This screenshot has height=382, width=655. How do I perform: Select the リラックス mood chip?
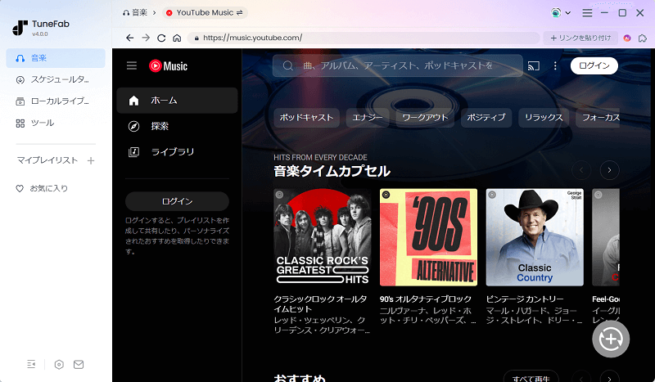[544, 117]
